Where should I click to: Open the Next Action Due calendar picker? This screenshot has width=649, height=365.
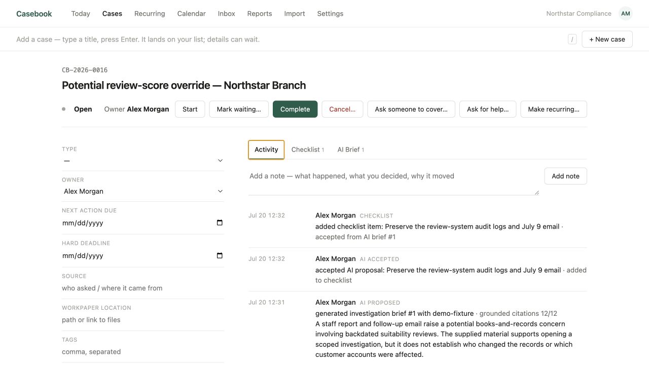pyautogui.click(x=220, y=223)
